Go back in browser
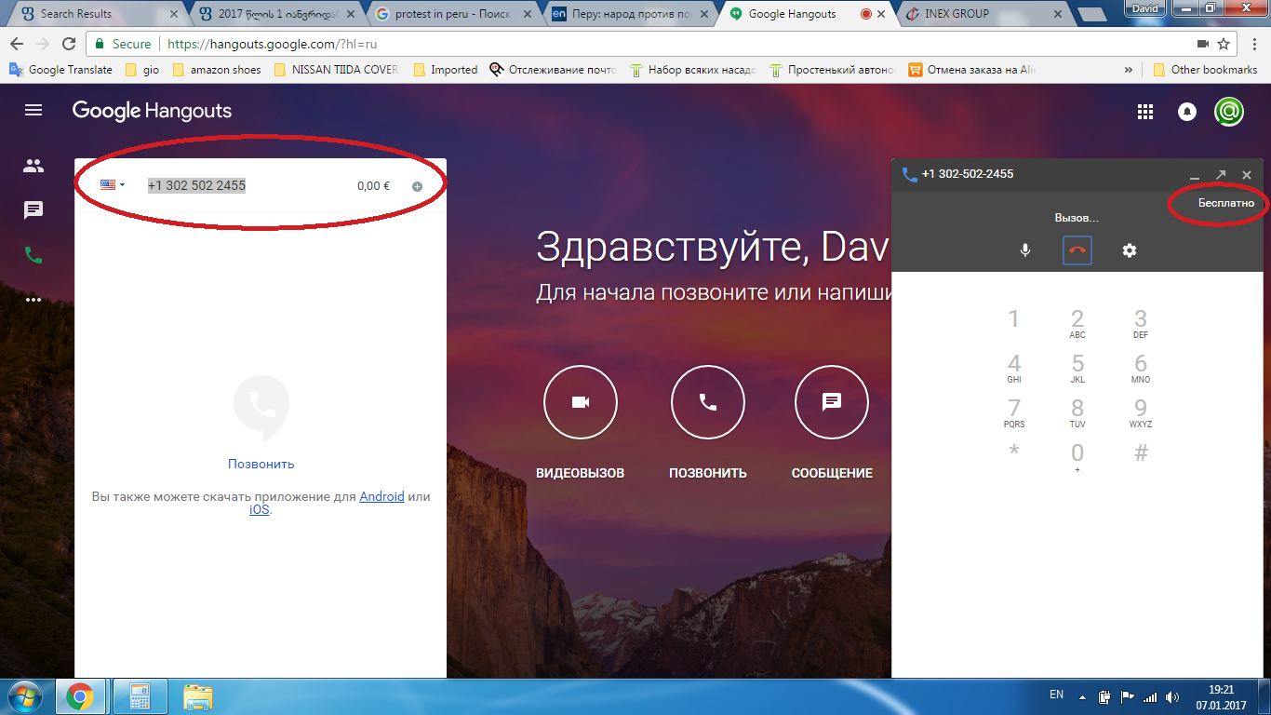Screen dimensions: 1271x715 click(18, 44)
